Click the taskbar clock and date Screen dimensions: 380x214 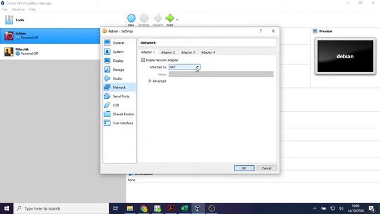(356, 209)
